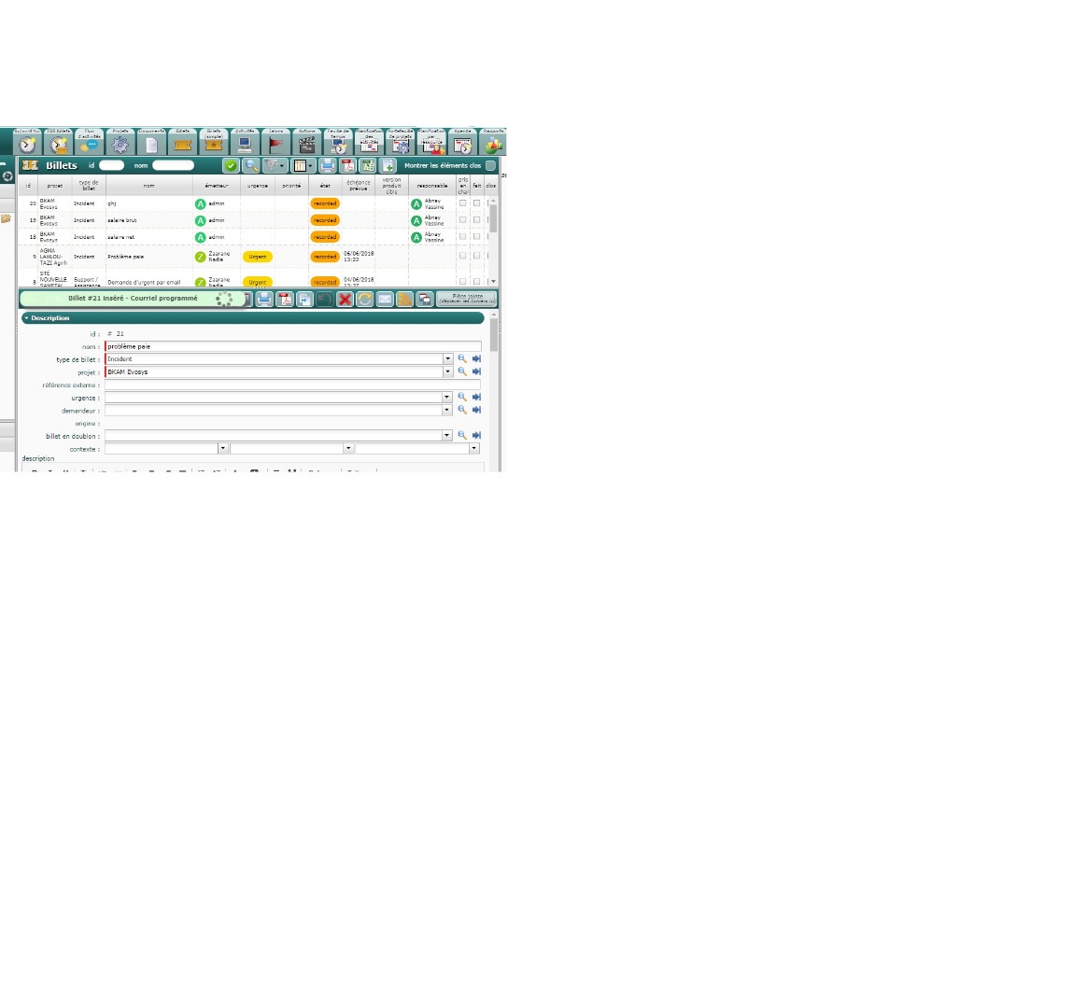Toggle 'pris en charge' checkbox for Problème paie row
Viewport: 1072px width, 1008px height.
click(x=463, y=256)
